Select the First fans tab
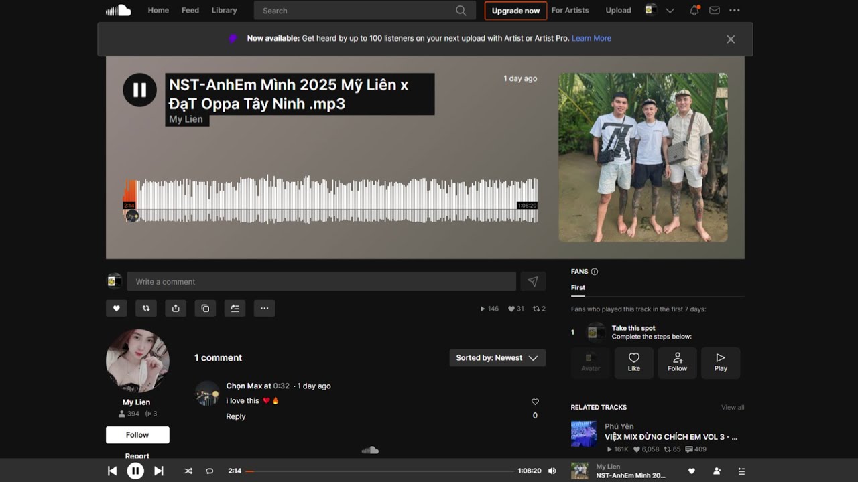The image size is (858, 482). click(x=578, y=287)
